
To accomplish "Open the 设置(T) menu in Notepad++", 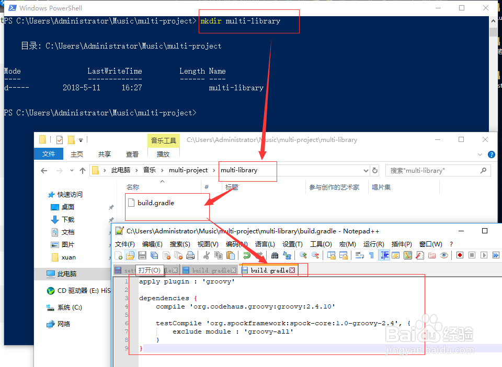I will tap(292, 244).
